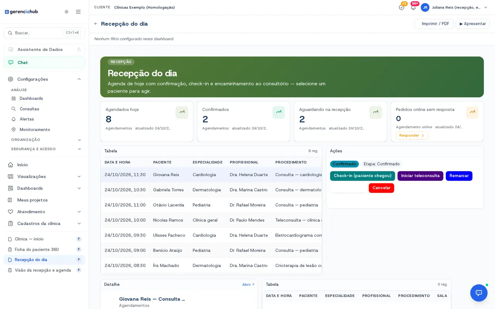The height and width of the screenshot is (309, 495).
Task: Expand the Atendimento menu
Action: [44, 212]
